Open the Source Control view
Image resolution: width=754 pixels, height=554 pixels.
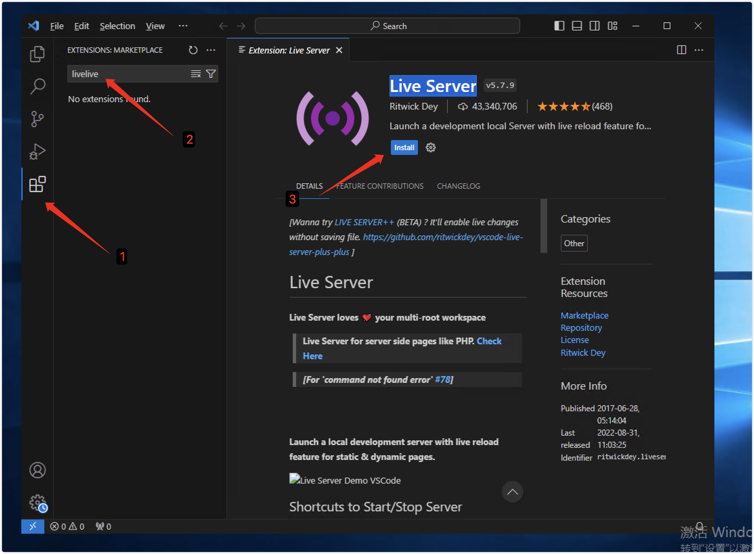pos(37,119)
